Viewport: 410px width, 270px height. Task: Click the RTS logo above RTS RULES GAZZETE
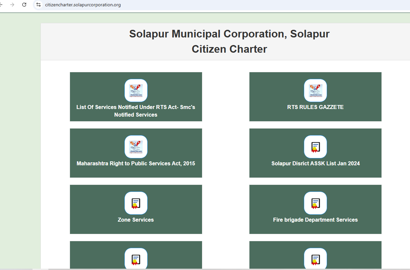(x=315, y=90)
